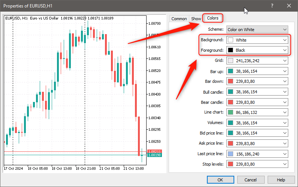This screenshot has width=298, height=187.
Task: Click the Bull candle green swatch
Action: tap(231, 92)
